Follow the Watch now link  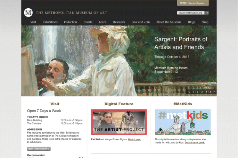click(134, 139)
